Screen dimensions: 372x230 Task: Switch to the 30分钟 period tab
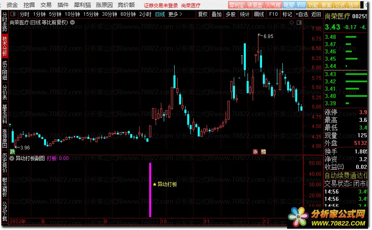[x=110, y=14]
